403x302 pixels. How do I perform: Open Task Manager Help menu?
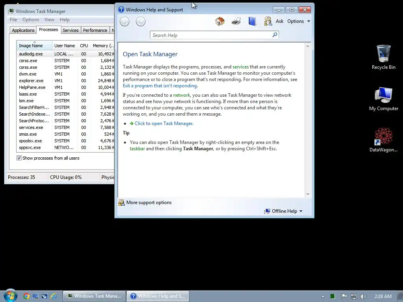[x=65, y=20]
